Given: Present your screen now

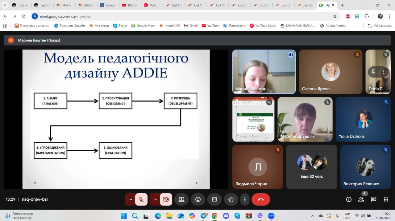Looking at the screenshot, I should (181, 199).
